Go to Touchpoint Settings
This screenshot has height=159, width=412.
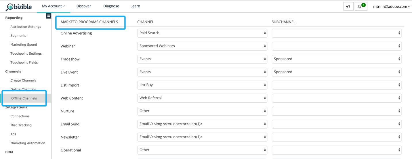point(26,53)
